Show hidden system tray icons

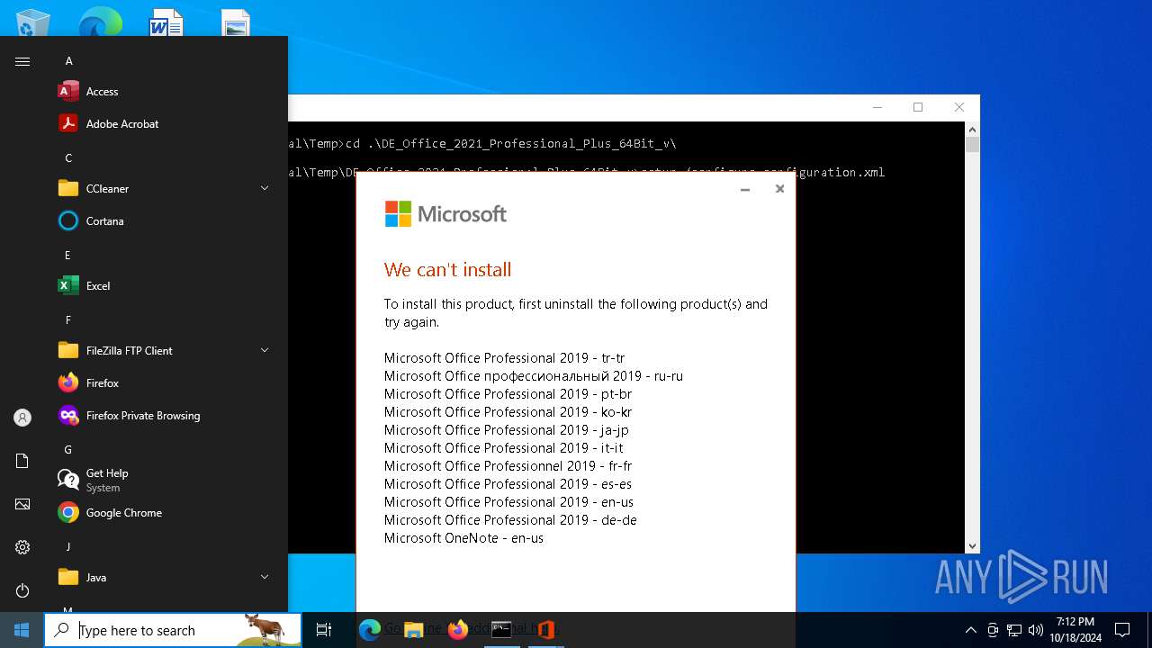click(x=970, y=630)
